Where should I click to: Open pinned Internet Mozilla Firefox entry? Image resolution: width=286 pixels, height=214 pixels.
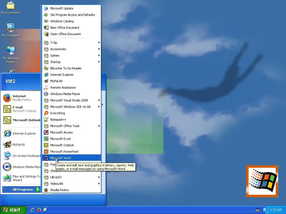pos(22,98)
